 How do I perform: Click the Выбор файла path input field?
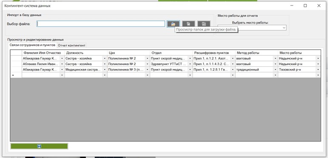point(101,24)
